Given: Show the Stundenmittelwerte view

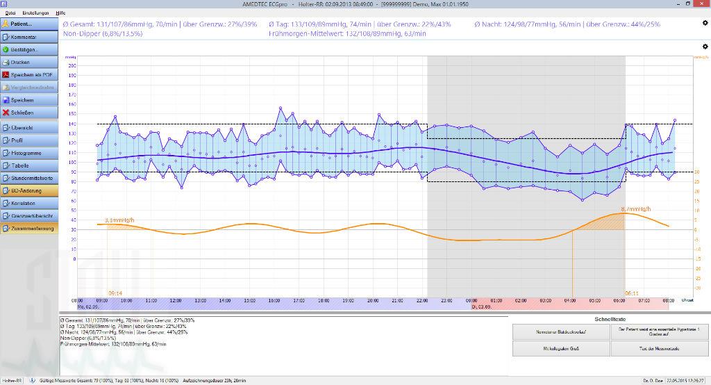Looking at the screenshot, I should (x=28, y=178).
